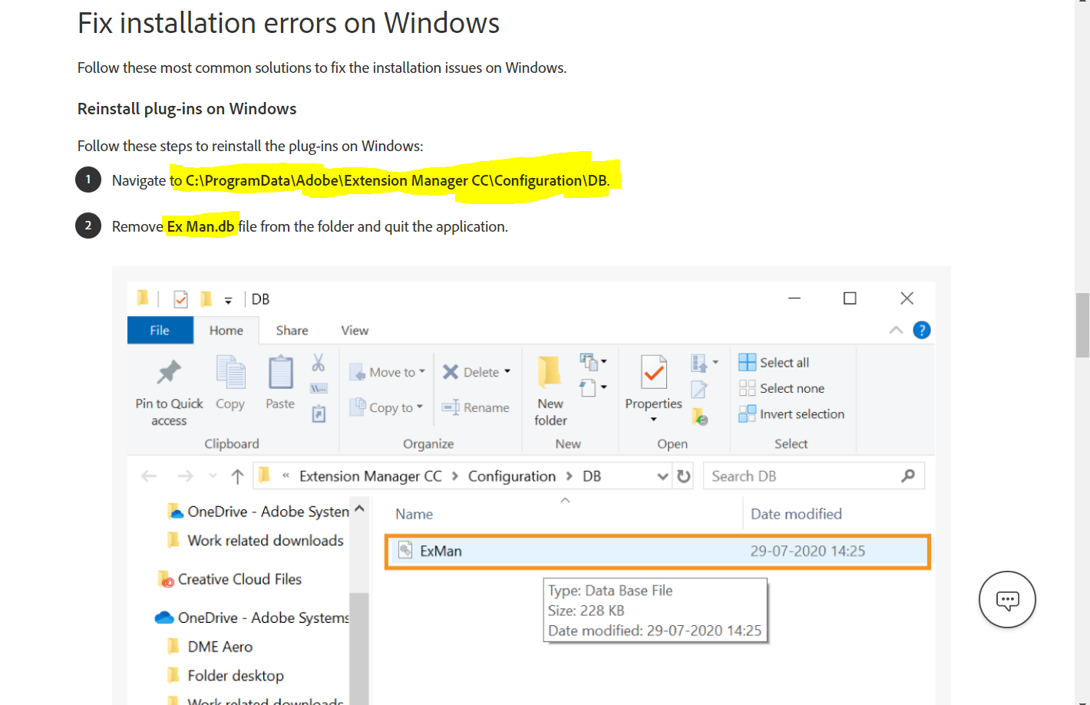The image size is (1090, 705).
Task: Rename the selected file via the Rename icon
Action: [476, 407]
